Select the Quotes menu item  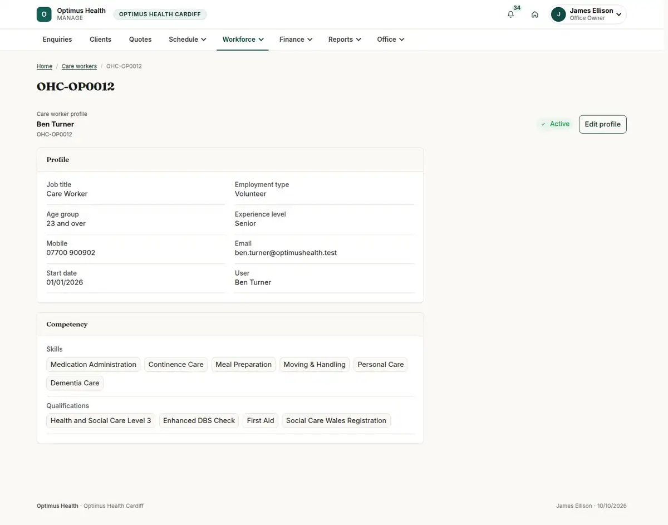coord(140,40)
